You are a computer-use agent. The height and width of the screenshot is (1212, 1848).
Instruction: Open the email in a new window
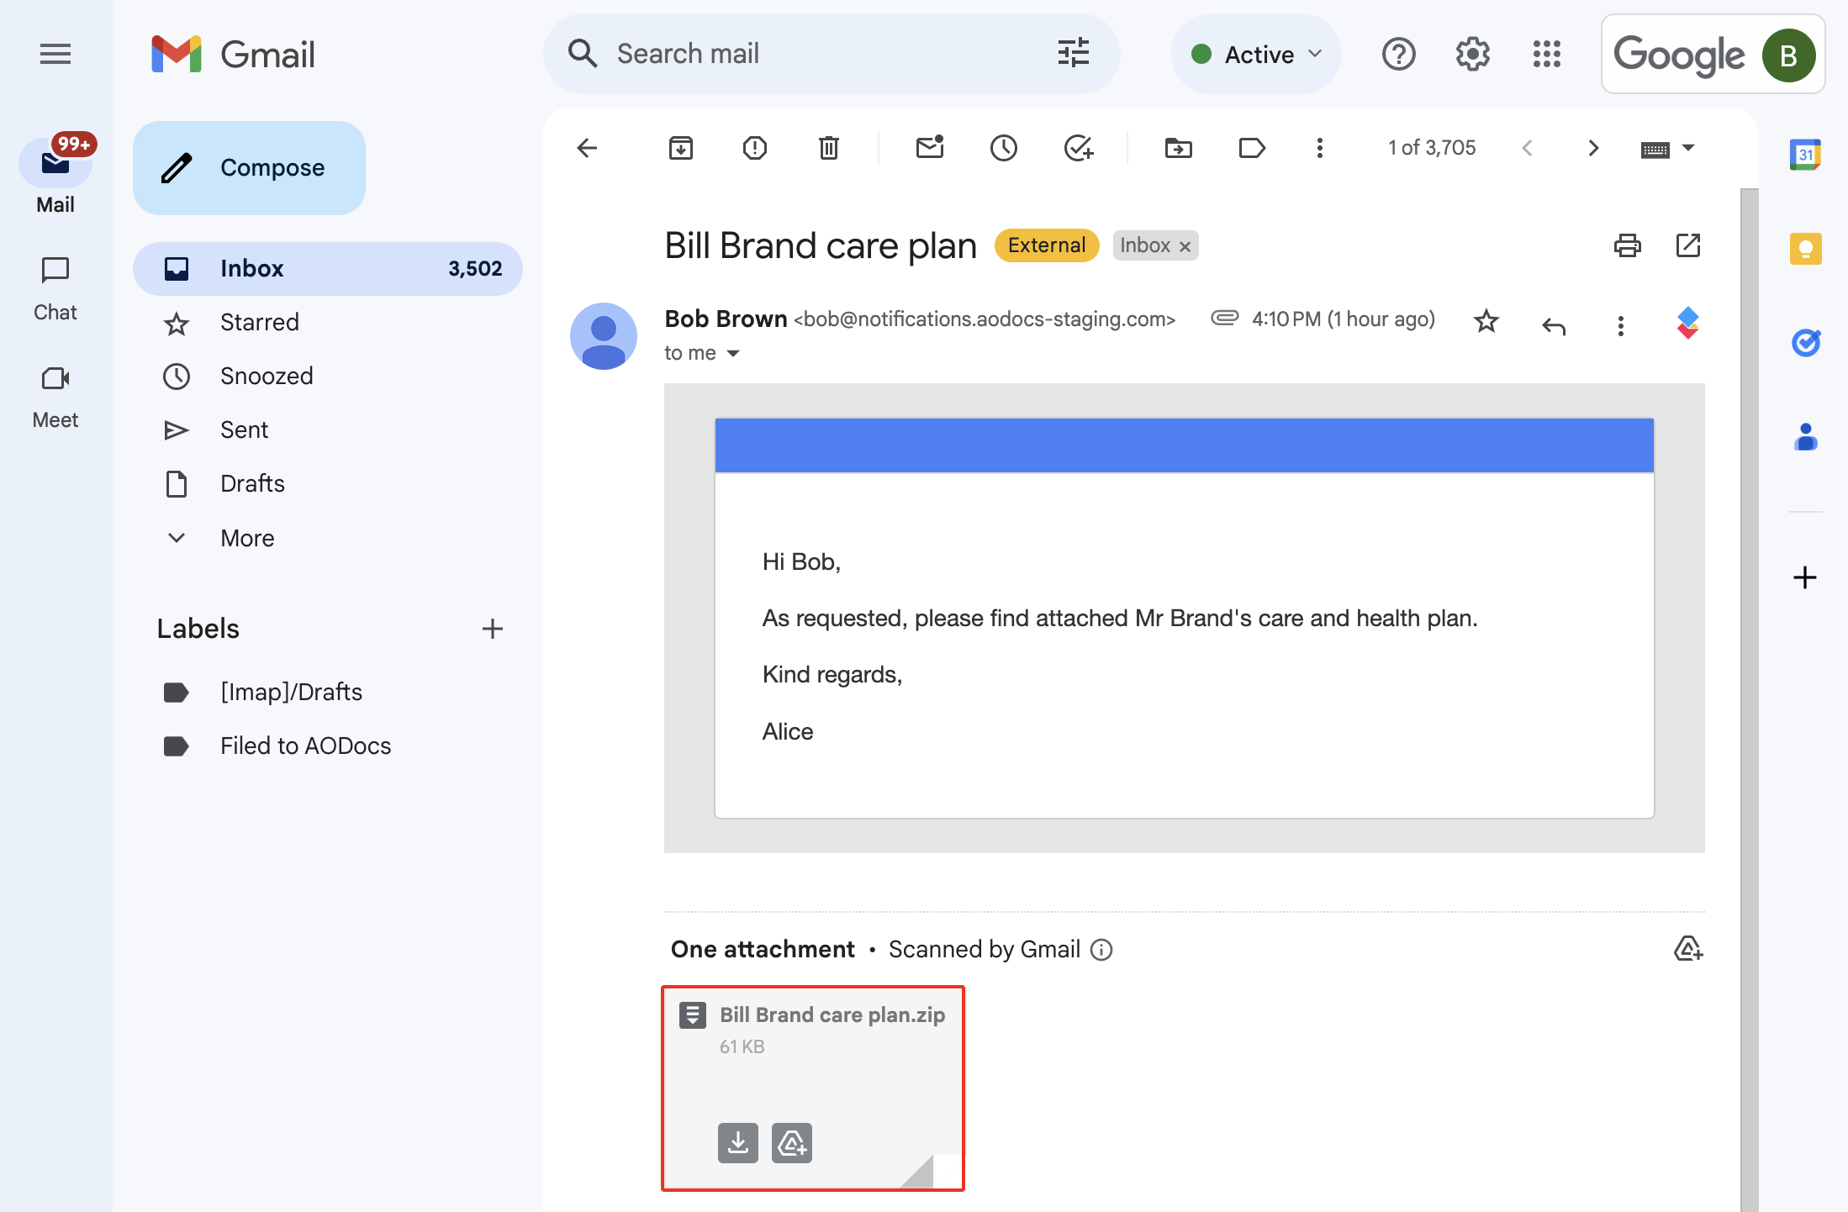tap(1688, 245)
